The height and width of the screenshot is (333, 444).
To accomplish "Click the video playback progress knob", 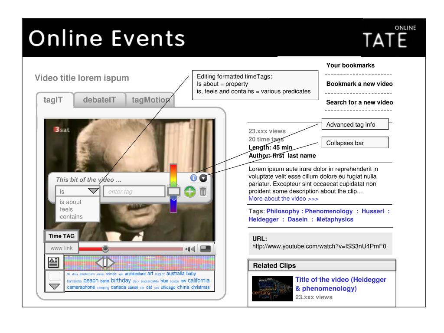I will pos(105,249).
